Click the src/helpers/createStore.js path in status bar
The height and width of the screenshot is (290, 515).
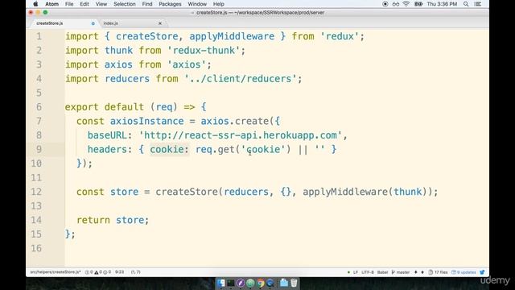click(x=56, y=272)
